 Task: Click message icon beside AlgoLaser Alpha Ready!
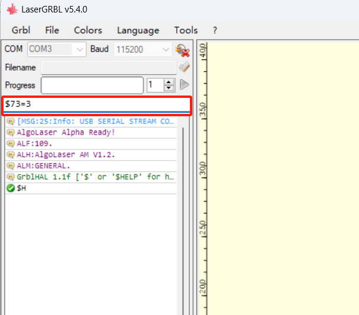click(x=11, y=132)
